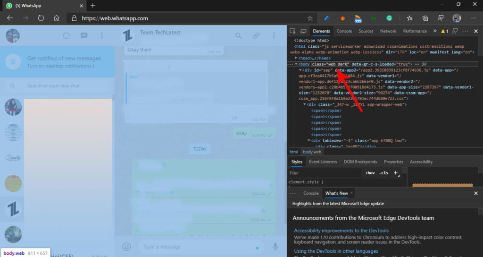Search within the Team TechLatest chat
The width and height of the screenshot is (483, 257).
point(238,36)
